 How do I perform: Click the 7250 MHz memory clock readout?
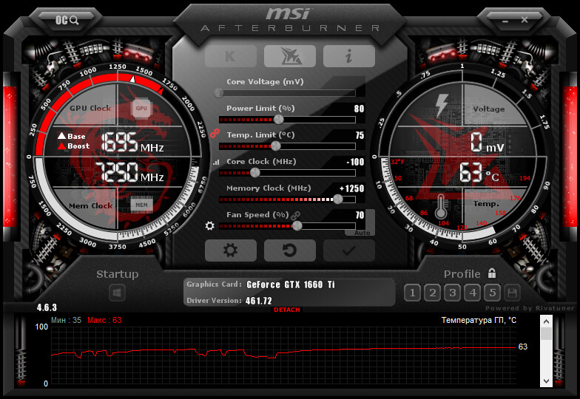tap(129, 173)
